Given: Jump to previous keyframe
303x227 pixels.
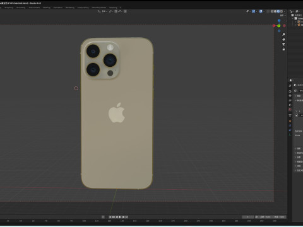Looking at the screenshot, I should pyautogui.click(x=114, y=217).
